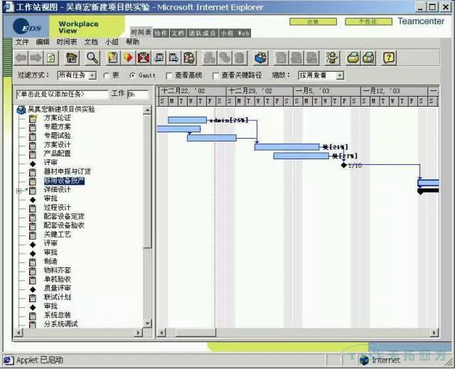Click the red delete task icon
455x369 pixels.
coord(144,58)
